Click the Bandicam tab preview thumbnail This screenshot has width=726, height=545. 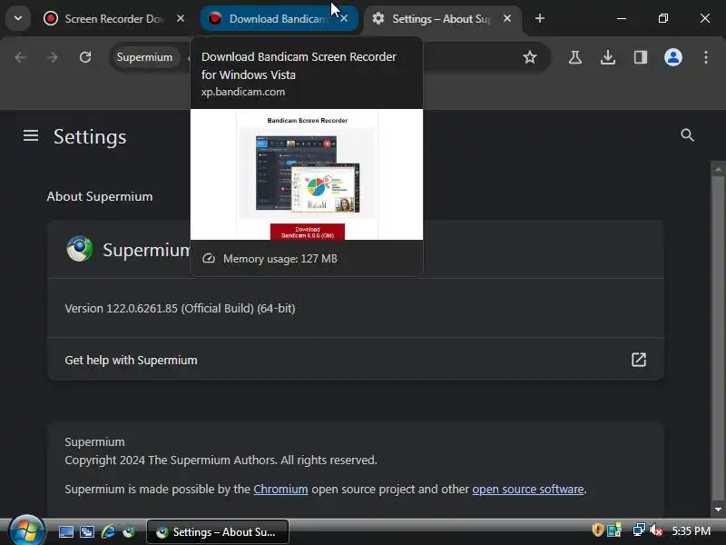(307, 174)
